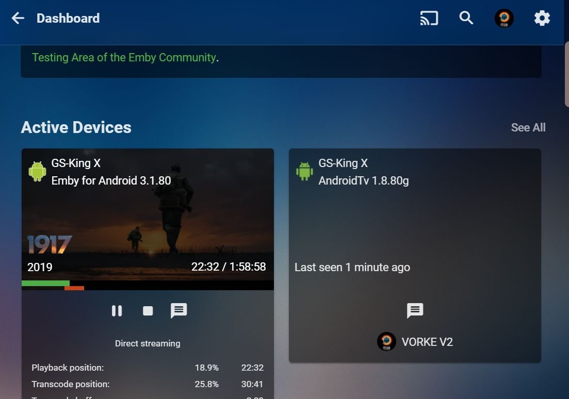Click the 18.9% playback percentage value

point(206,368)
